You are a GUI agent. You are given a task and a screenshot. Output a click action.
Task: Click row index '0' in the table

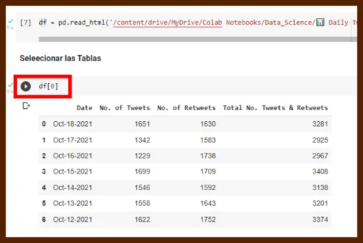[x=44, y=124]
